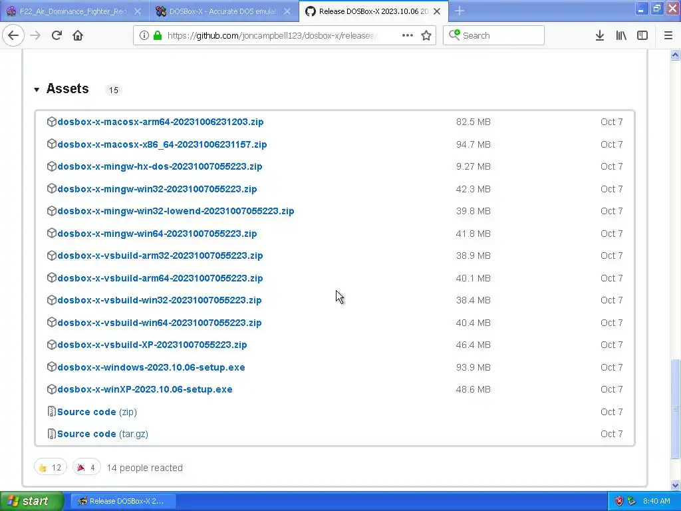Close the Release DOSBox-X tab
Screen dimensions: 681x511
click(x=438, y=11)
